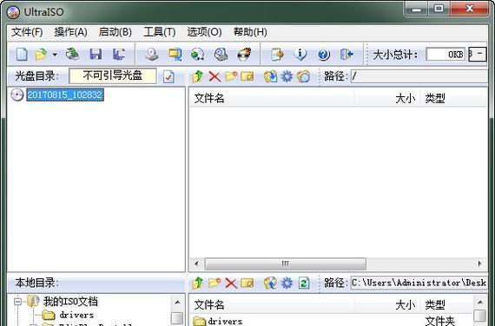
Task: Select 我的ISO文档 in the local tree
Action: tap(70, 302)
